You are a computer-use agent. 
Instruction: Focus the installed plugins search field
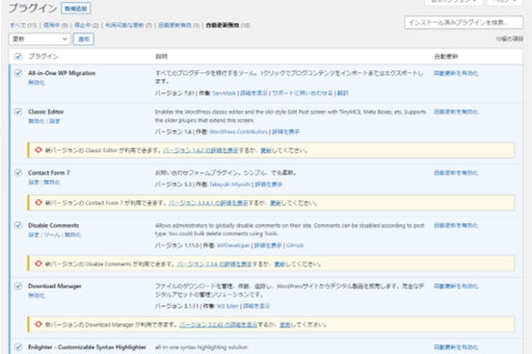pos(464,22)
